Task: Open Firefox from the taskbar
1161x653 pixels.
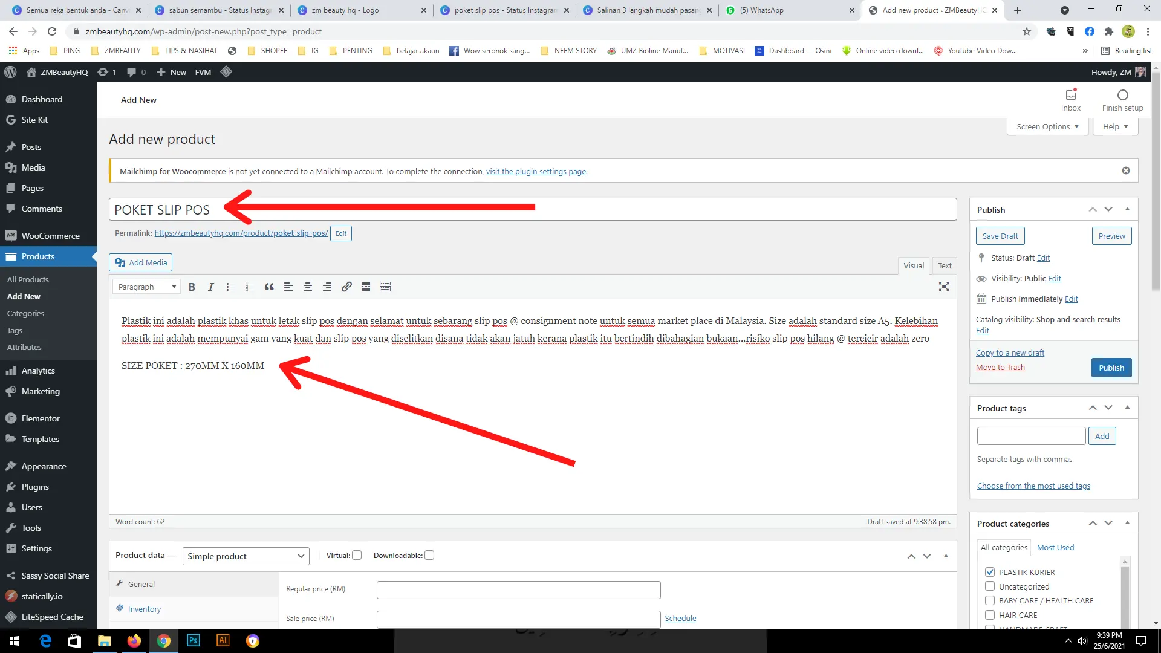Action: click(x=134, y=640)
